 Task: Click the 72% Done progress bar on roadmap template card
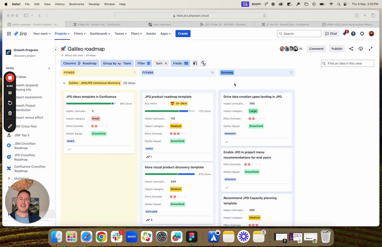tap(170, 111)
